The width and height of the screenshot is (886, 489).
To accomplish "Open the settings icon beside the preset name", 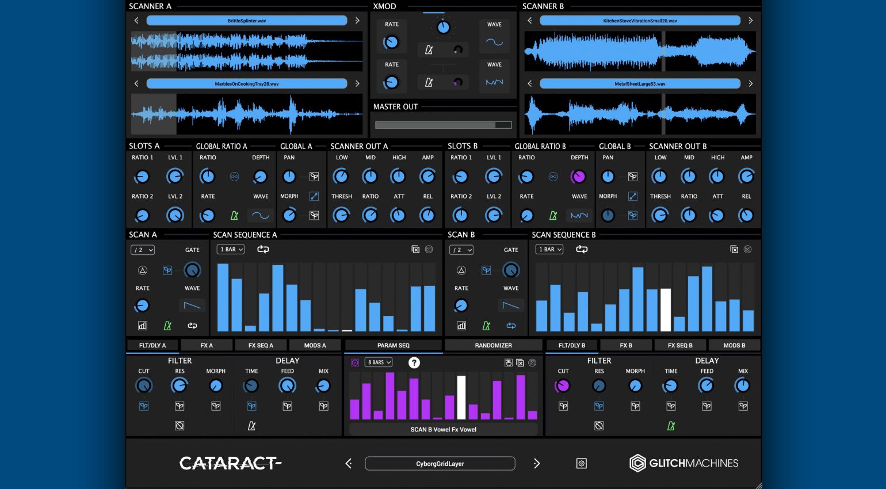I will (582, 463).
